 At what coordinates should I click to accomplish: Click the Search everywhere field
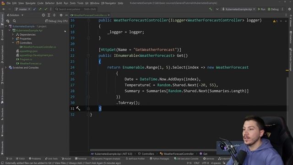click(76, 9)
